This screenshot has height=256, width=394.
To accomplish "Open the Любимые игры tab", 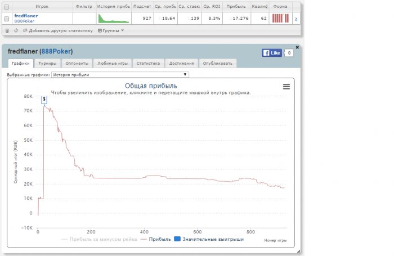I will tap(113, 64).
